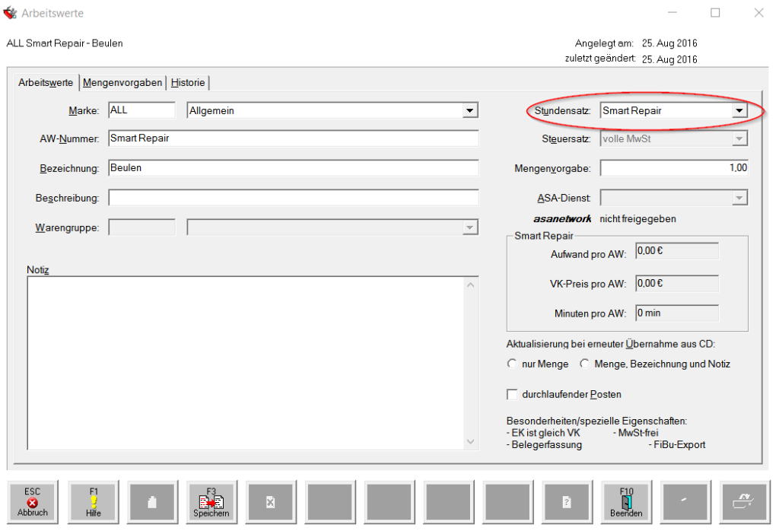The height and width of the screenshot is (531, 779).
Task: Select the 'nur Menge' radio option
Action: [x=512, y=364]
